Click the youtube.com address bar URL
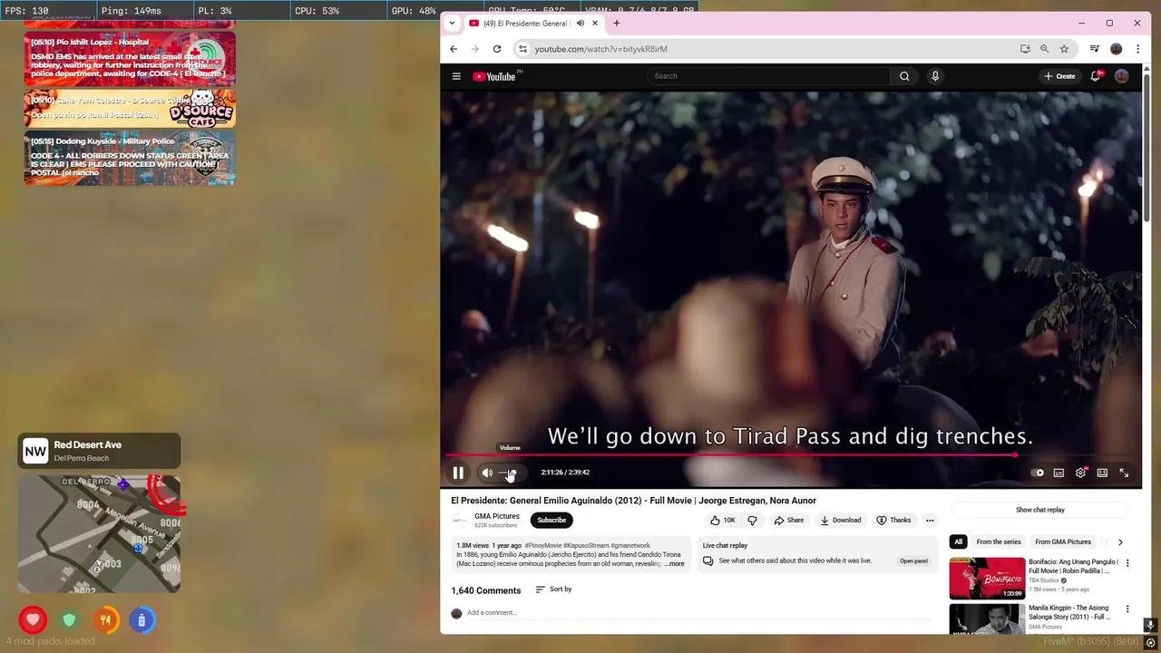The width and height of the screenshot is (1161, 653). tap(600, 49)
